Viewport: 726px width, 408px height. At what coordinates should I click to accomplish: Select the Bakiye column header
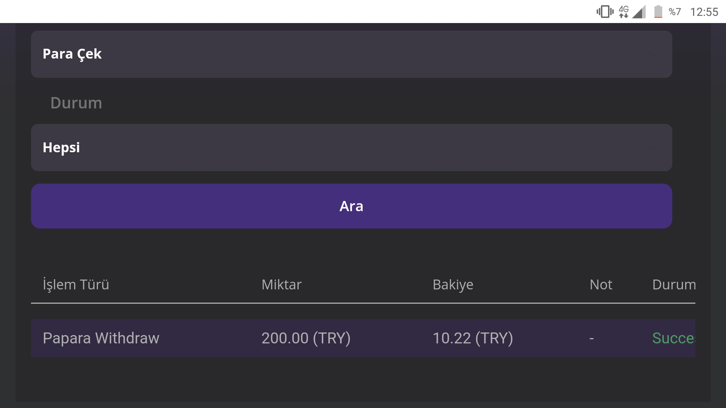(453, 284)
